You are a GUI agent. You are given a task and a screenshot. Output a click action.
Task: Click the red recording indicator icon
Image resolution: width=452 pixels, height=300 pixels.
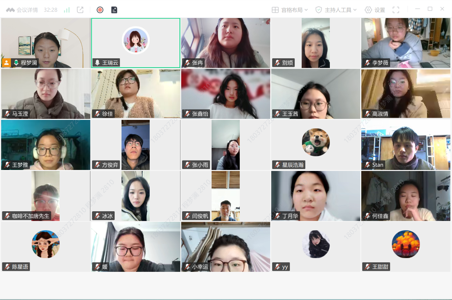(100, 10)
